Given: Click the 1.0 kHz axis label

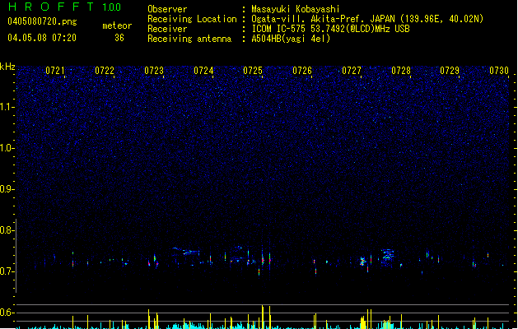Looking at the screenshot, I should 7,148.
